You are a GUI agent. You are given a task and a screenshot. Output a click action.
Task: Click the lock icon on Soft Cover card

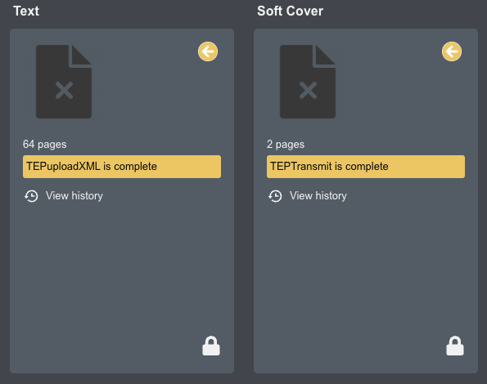(x=455, y=346)
